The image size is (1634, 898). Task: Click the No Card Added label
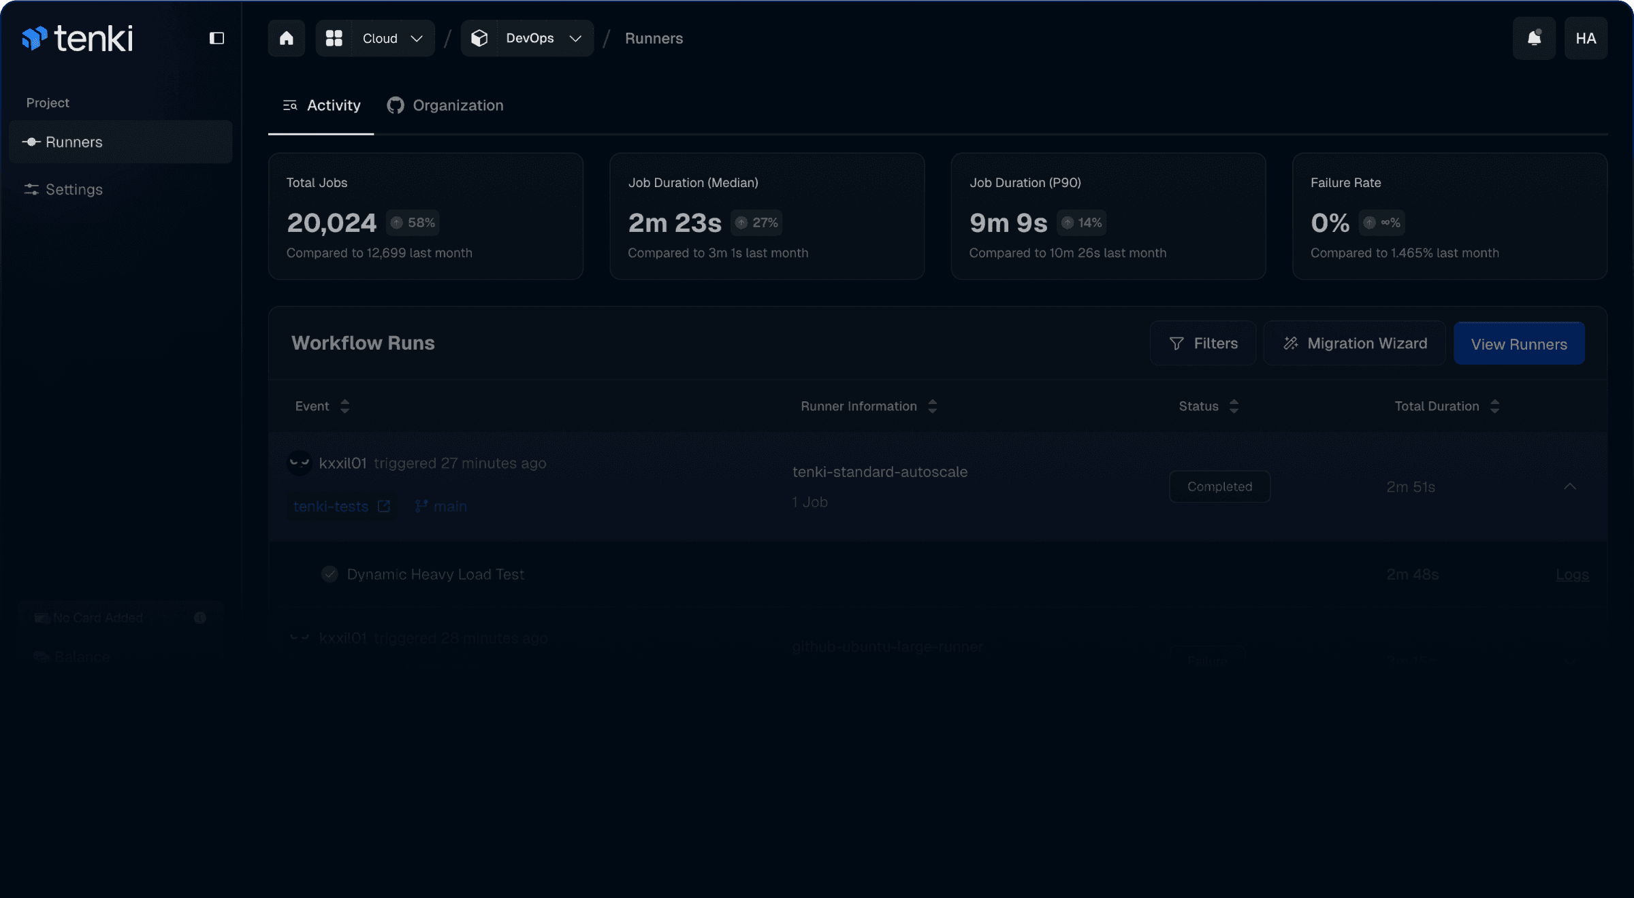click(97, 618)
